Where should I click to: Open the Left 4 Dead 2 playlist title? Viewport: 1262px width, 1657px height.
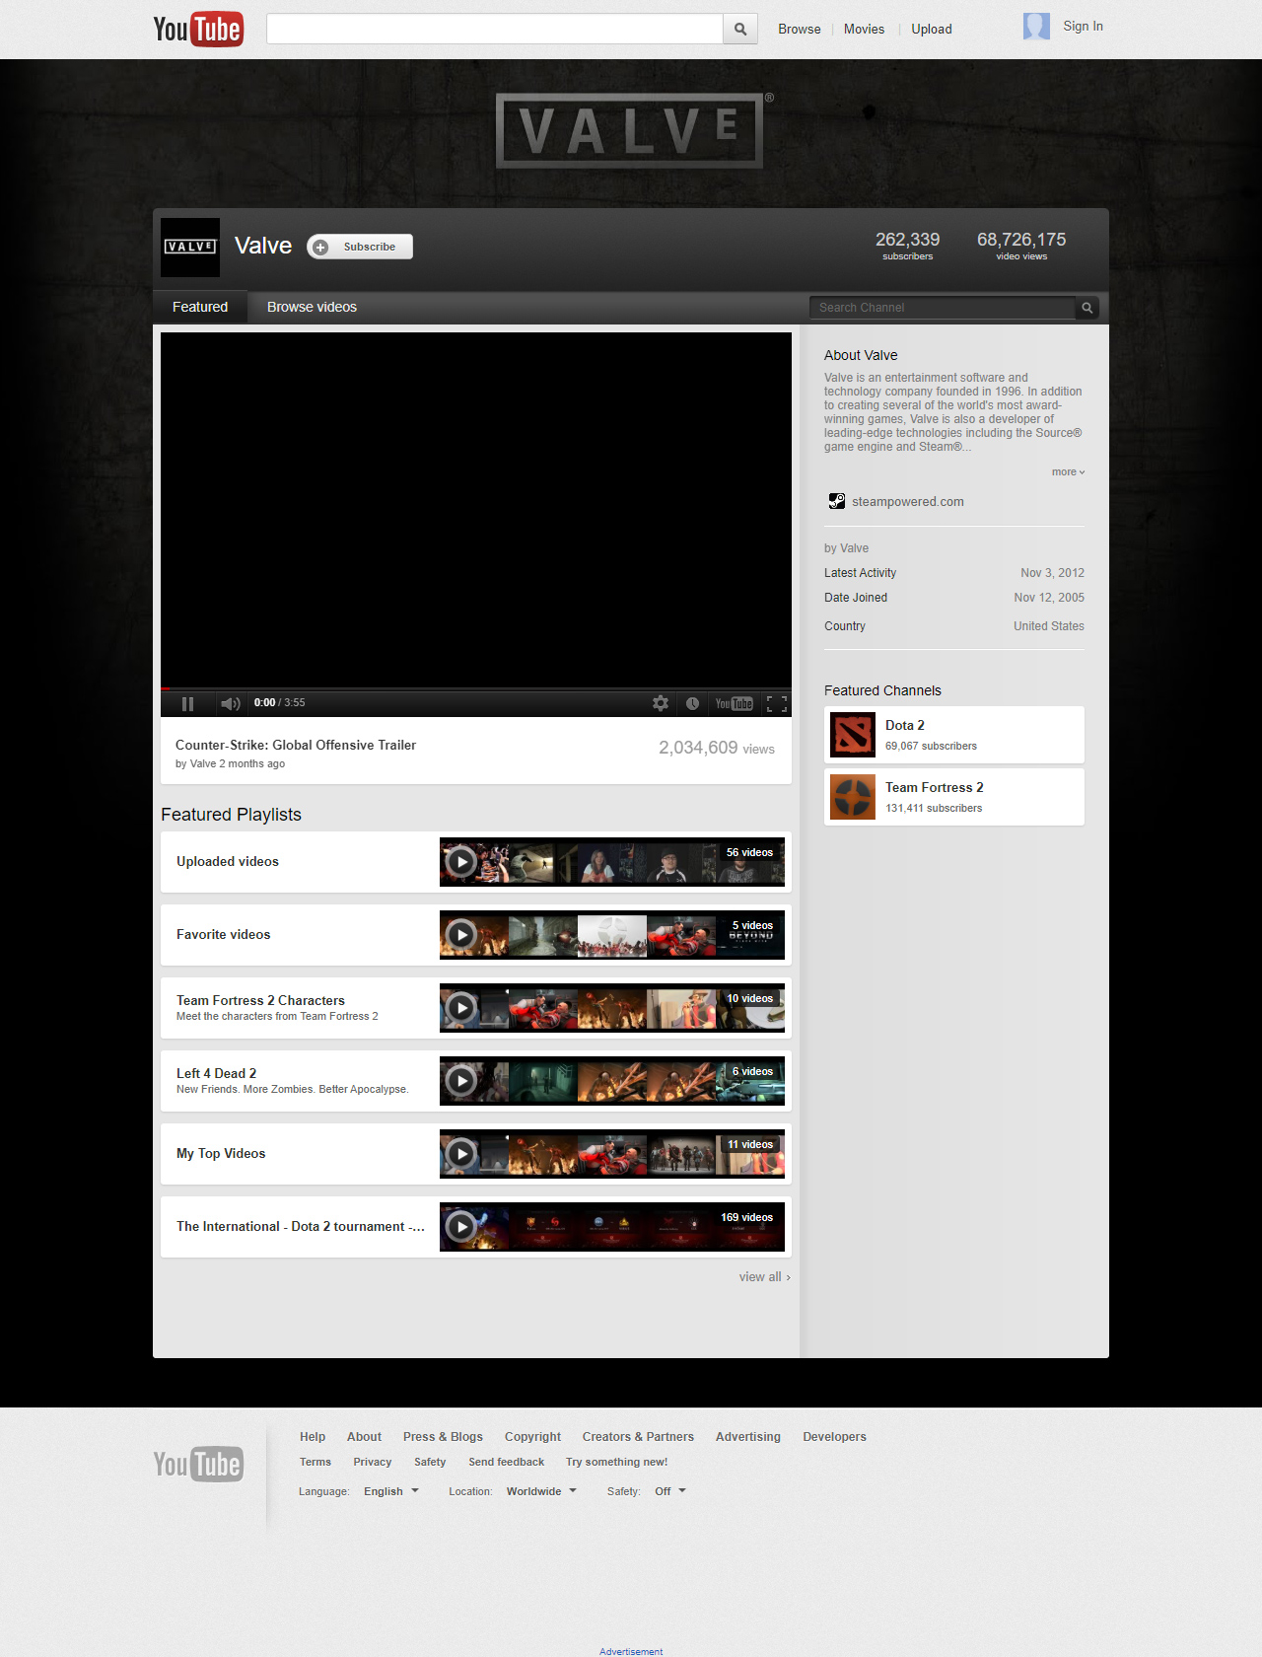[216, 1073]
